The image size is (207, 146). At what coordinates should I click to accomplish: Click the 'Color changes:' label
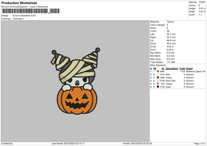click(x=158, y=25)
